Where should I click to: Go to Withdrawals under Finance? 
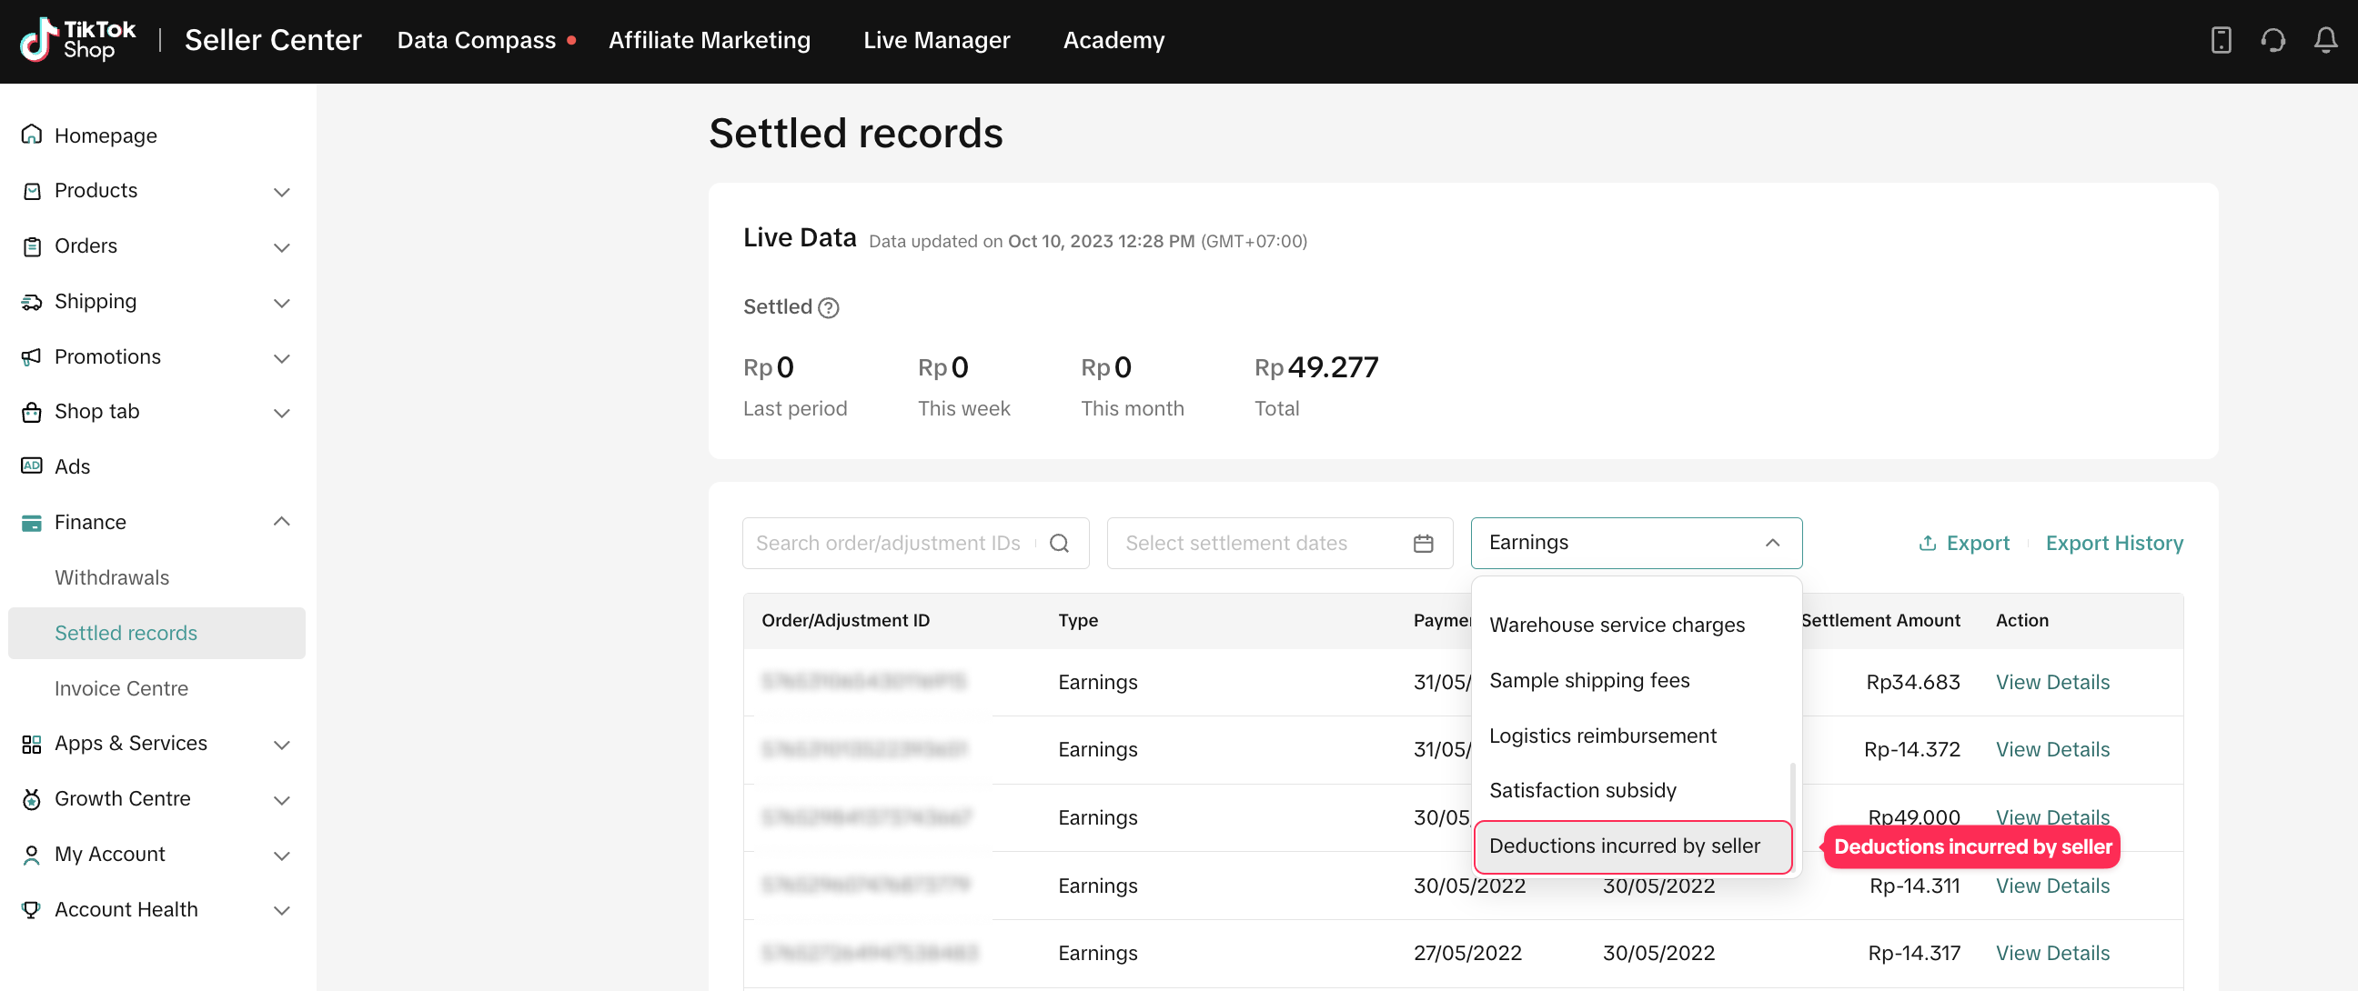[112, 577]
